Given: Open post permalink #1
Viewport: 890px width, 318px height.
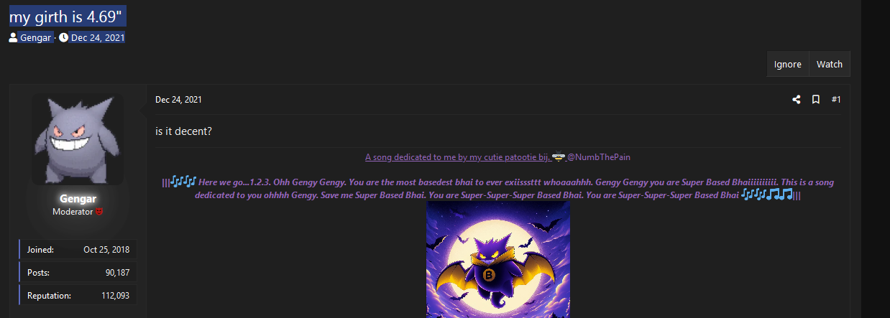Looking at the screenshot, I should click(836, 100).
